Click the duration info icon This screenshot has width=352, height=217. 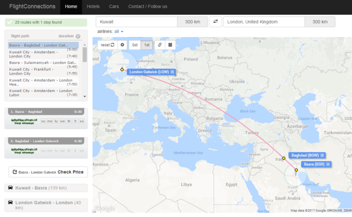click(78, 36)
